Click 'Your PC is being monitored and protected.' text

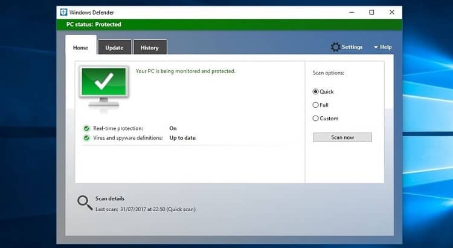(185, 71)
